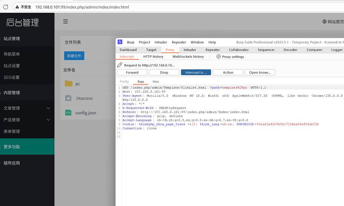Reload the browser page
The width and height of the screenshot is (344, 206).
(x=6, y=7)
